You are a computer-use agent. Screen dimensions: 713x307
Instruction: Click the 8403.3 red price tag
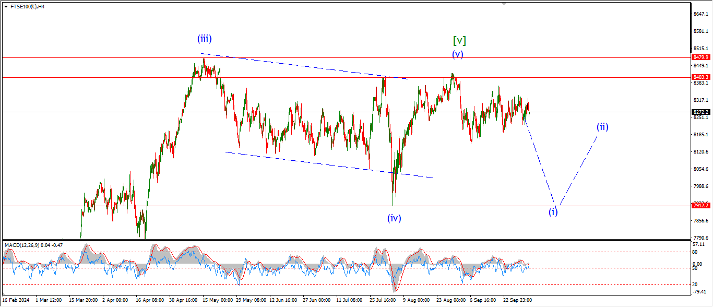(x=700, y=77)
